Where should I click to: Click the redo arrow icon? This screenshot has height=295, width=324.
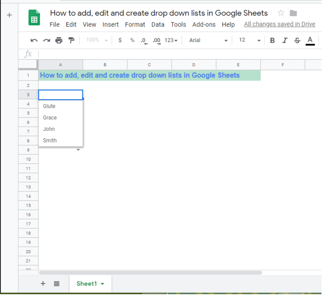coord(47,40)
